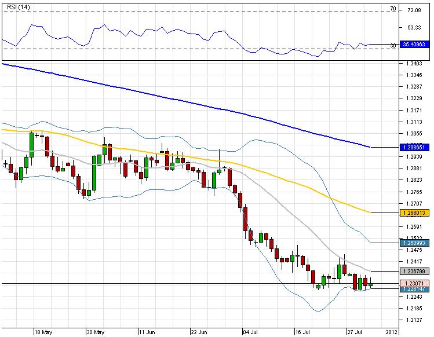This screenshot has width=434, height=337.
Task: Click the 1.2127 price axis label
Action: (x=414, y=320)
